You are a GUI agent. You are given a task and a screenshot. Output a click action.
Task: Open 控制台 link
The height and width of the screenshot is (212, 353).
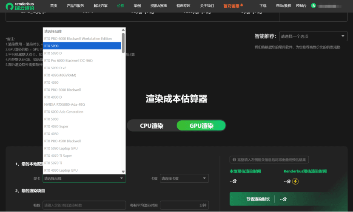pyautogui.click(x=301, y=6)
